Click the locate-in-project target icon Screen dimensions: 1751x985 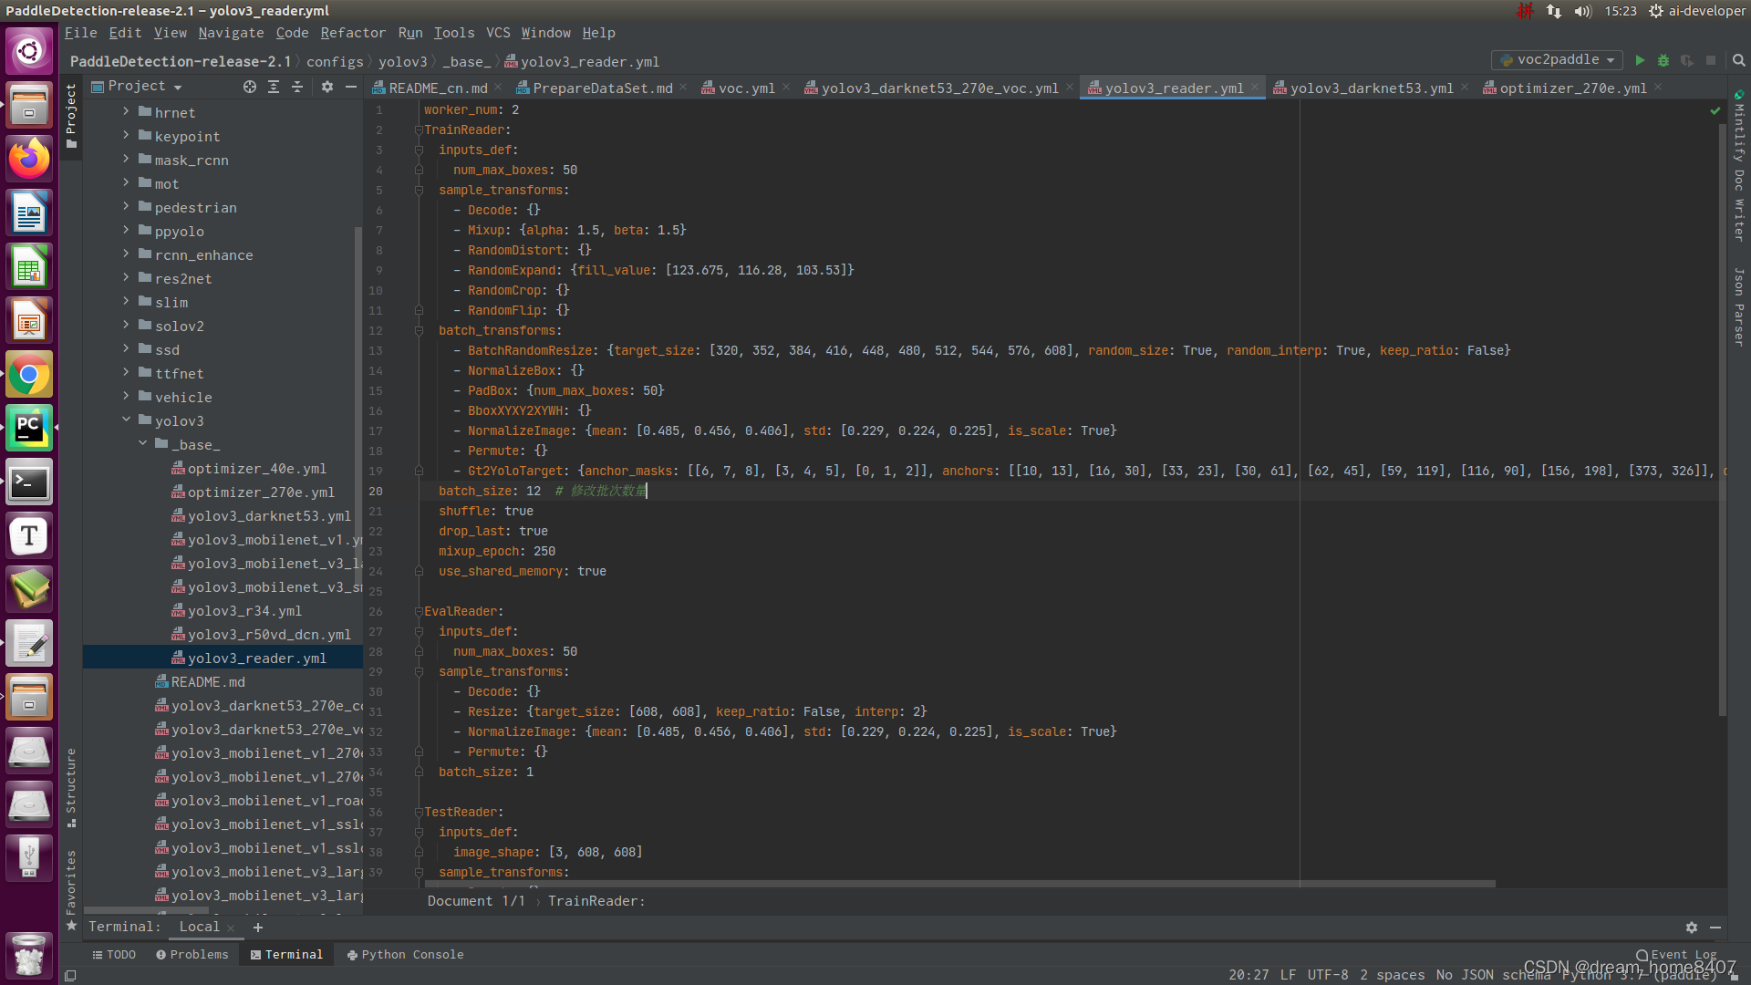(249, 87)
